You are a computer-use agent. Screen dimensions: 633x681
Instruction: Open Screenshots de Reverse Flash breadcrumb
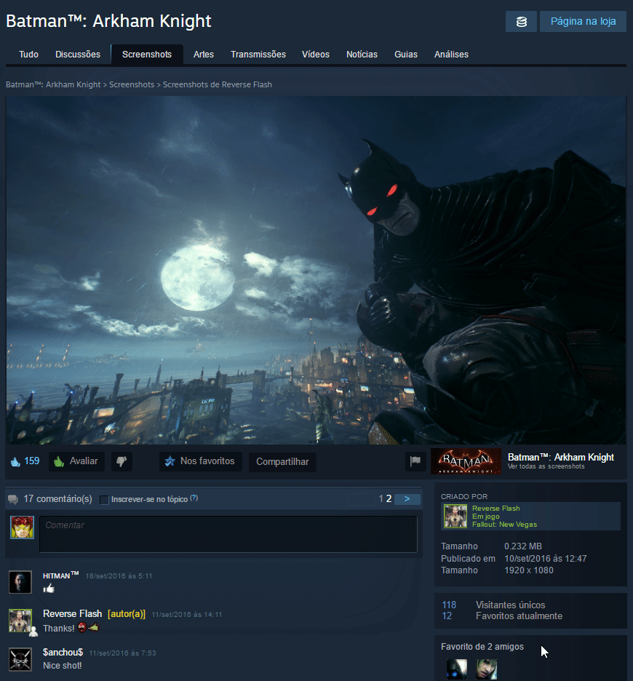coord(218,84)
